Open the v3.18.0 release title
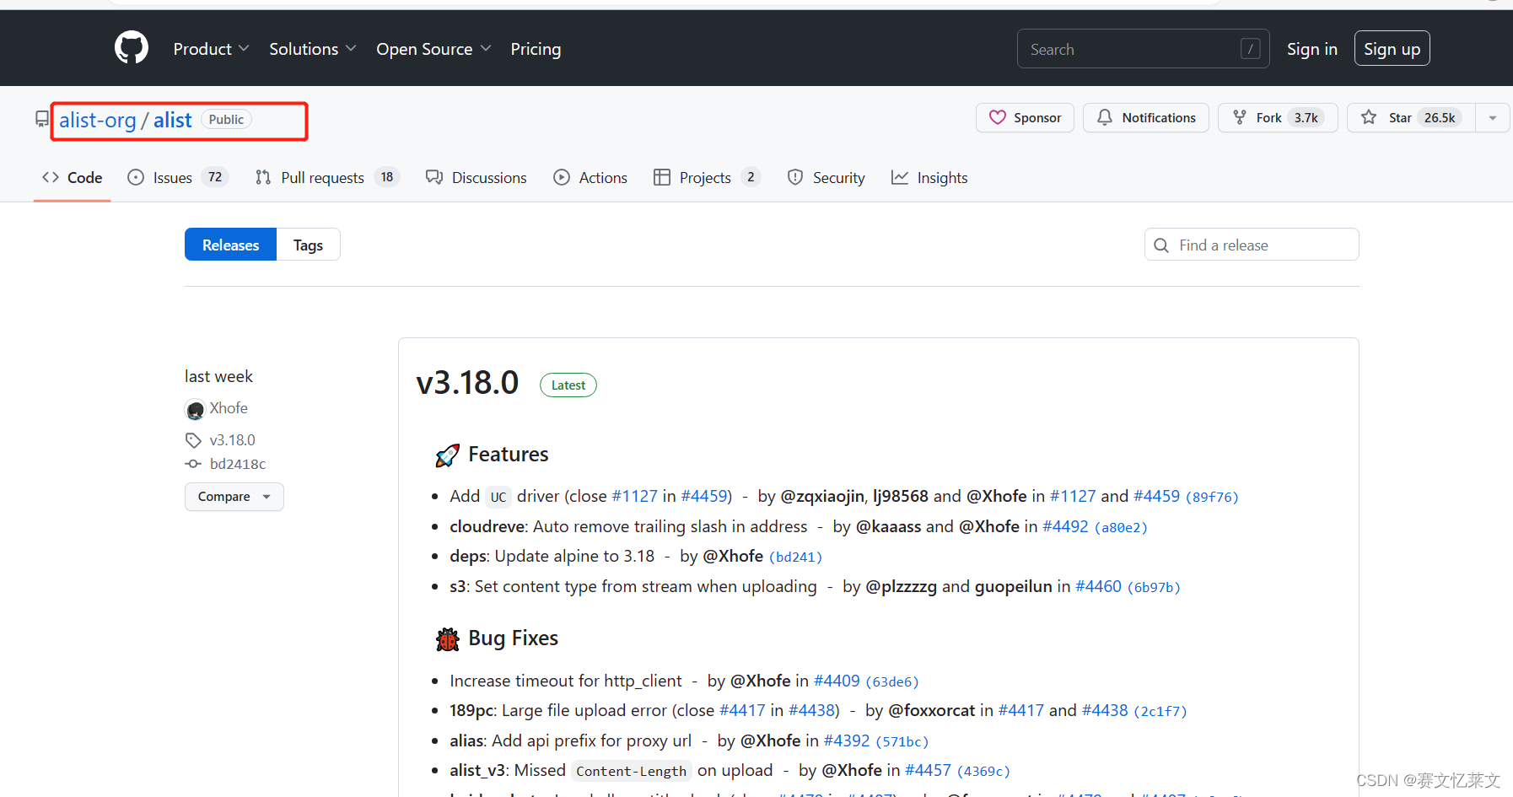 pyautogui.click(x=467, y=383)
